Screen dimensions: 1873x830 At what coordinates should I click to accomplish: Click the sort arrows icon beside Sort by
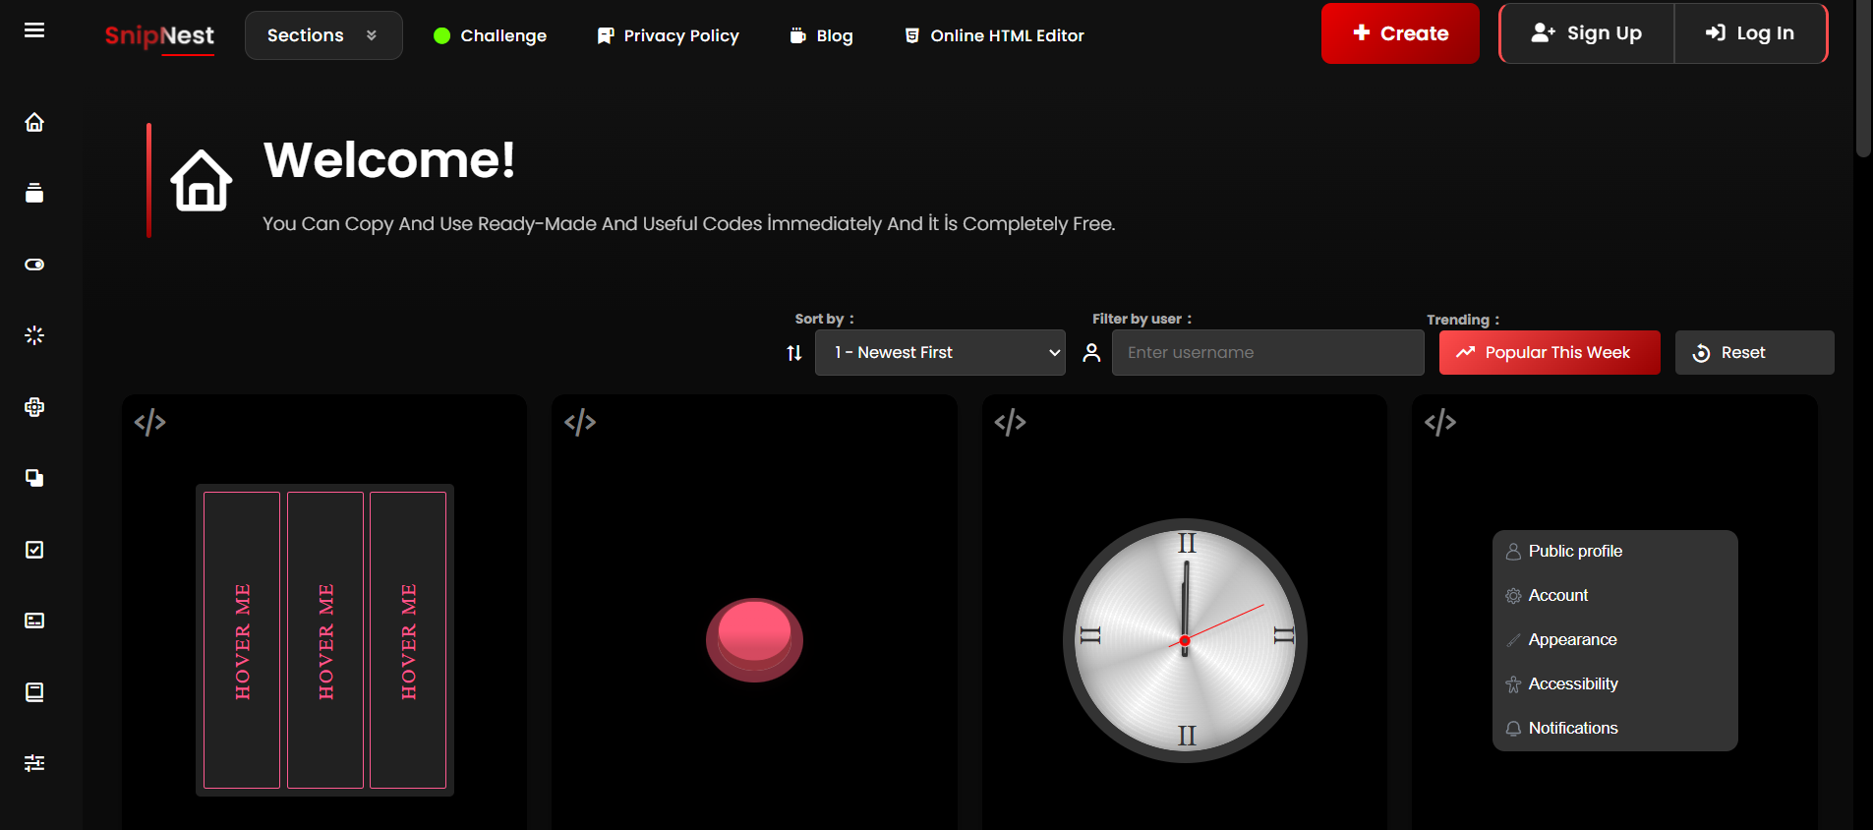coord(794,353)
